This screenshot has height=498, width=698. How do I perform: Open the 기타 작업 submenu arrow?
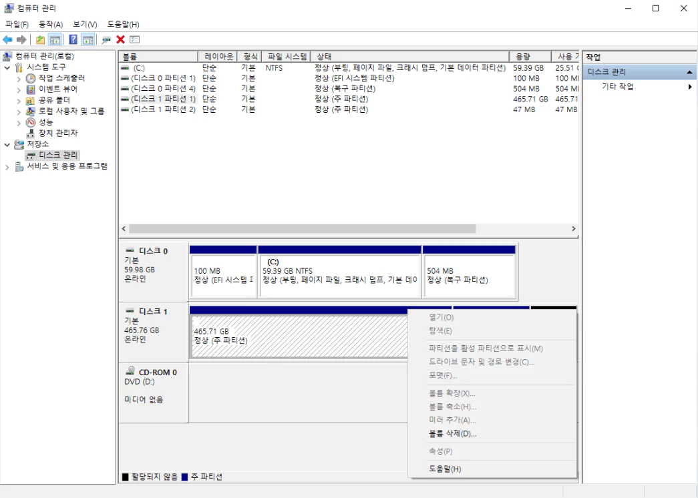point(690,87)
